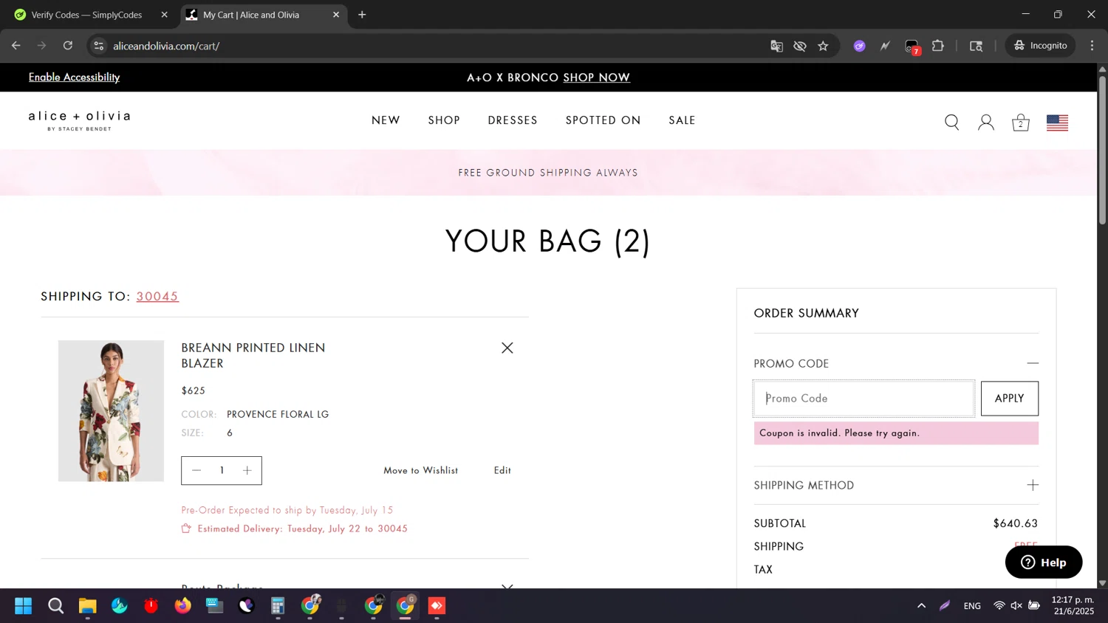Screen dimensions: 1108x623
Task: Remove Breann Printed Linen Blazer with X
Action: click(x=507, y=348)
